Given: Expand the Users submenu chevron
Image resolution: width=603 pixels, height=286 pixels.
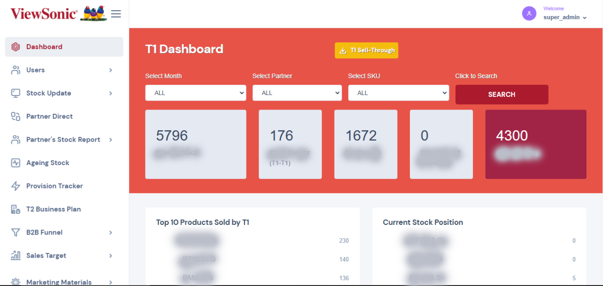Looking at the screenshot, I should (111, 70).
